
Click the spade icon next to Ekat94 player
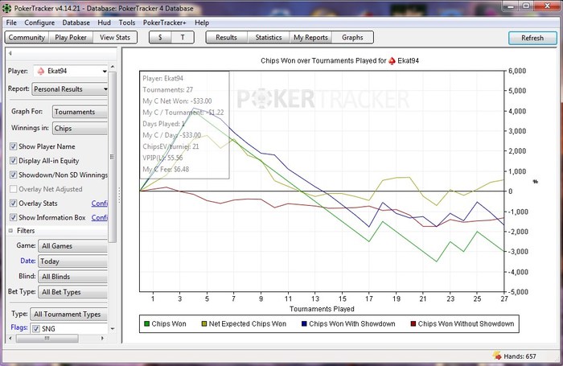coord(40,71)
